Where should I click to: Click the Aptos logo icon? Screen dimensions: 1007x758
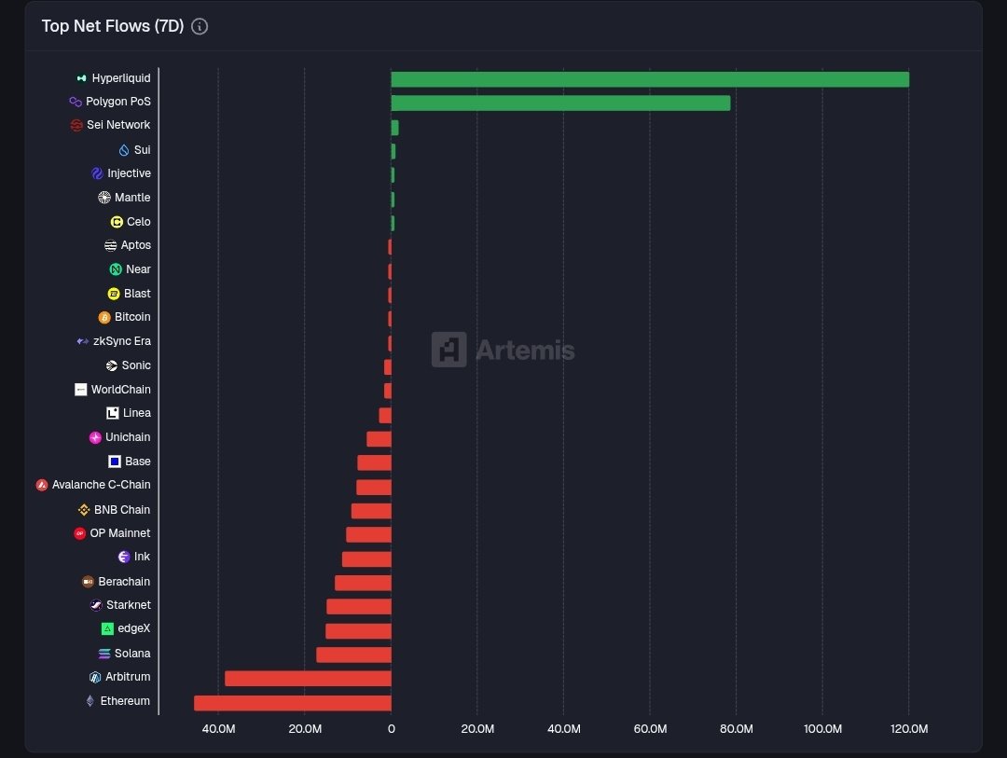[110, 245]
